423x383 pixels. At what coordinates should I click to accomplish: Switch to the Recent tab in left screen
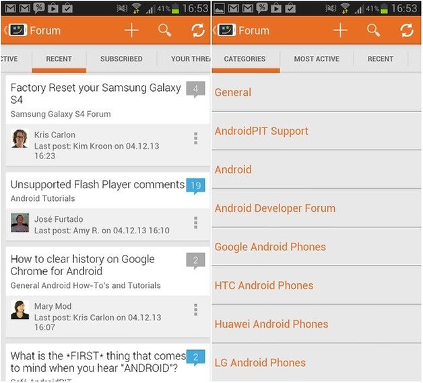(x=59, y=59)
